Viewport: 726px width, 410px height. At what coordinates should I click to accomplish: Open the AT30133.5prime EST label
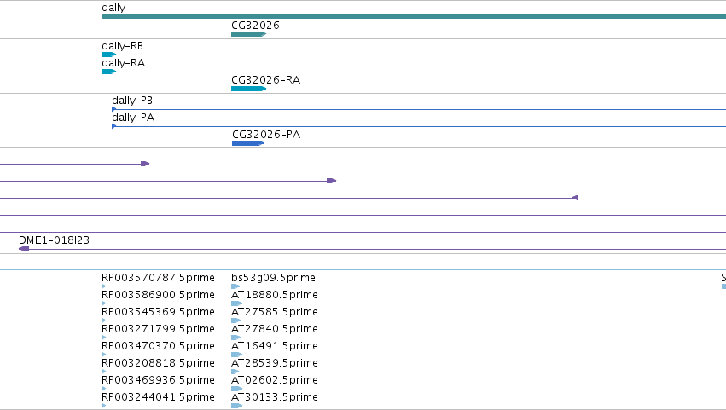pyautogui.click(x=275, y=397)
